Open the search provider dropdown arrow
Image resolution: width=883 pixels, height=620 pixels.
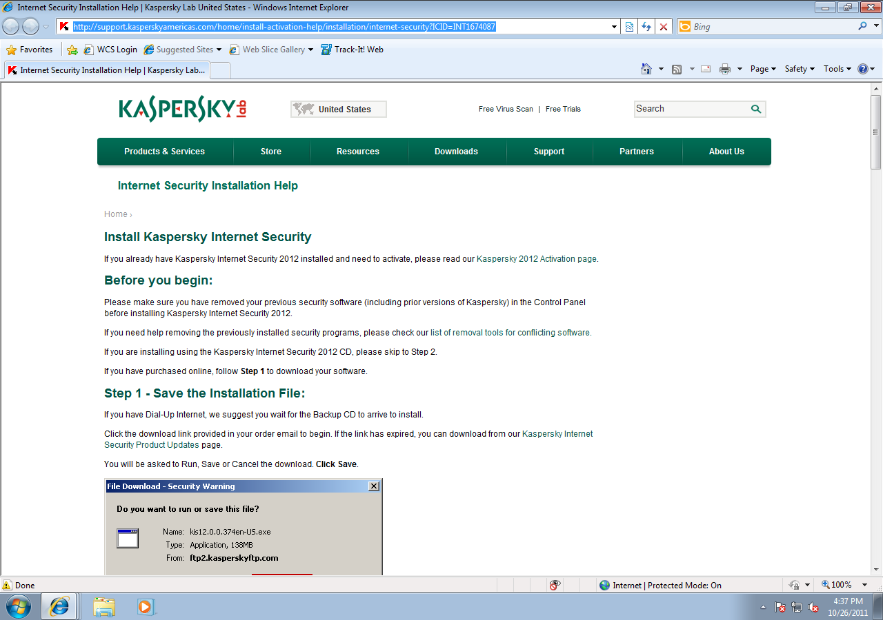point(875,26)
